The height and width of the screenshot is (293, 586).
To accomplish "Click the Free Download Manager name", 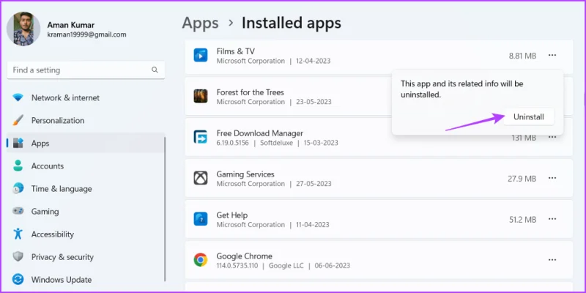I will [260, 133].
